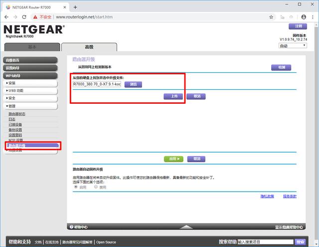Screen dimensions: 319x247
Task: Switch to the 高级 tab
Action: [x=89, y=47]
